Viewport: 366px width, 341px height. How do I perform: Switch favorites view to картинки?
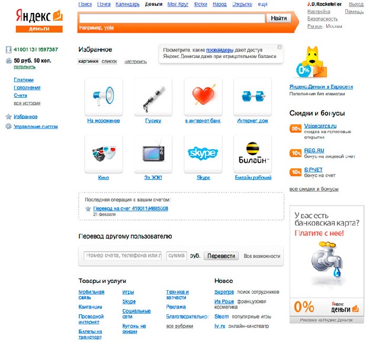pyautogui.click(x=88, y=62)
